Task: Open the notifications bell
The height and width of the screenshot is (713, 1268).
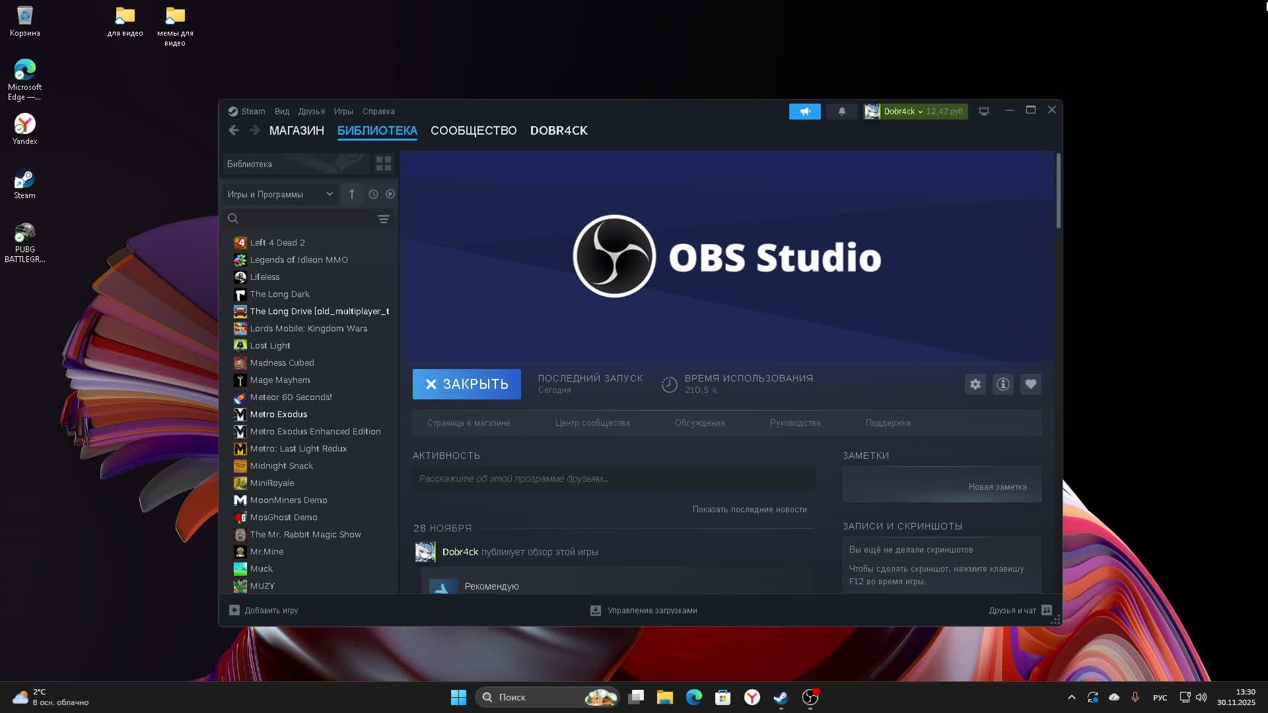Action: coord(841,112)
